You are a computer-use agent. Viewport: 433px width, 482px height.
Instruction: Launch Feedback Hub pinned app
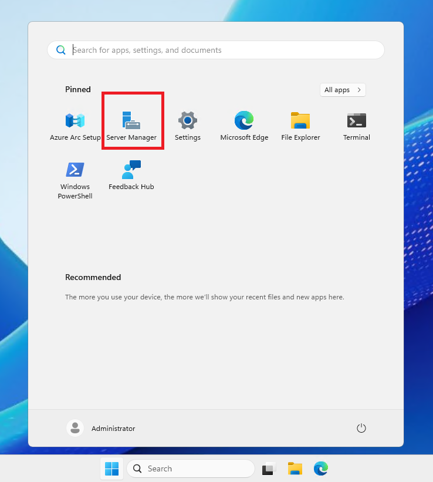131,175
